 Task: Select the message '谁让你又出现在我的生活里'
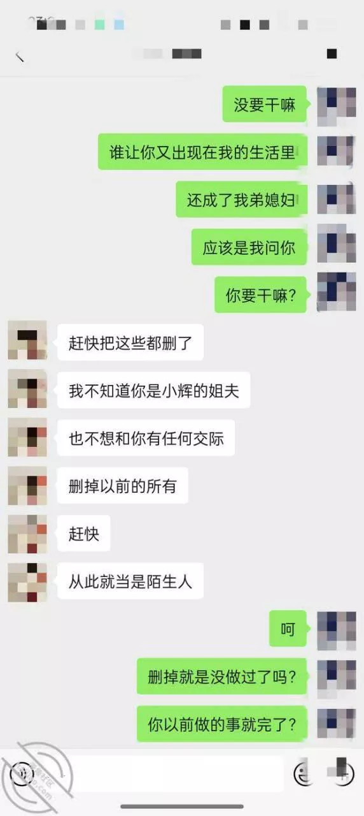202,152
